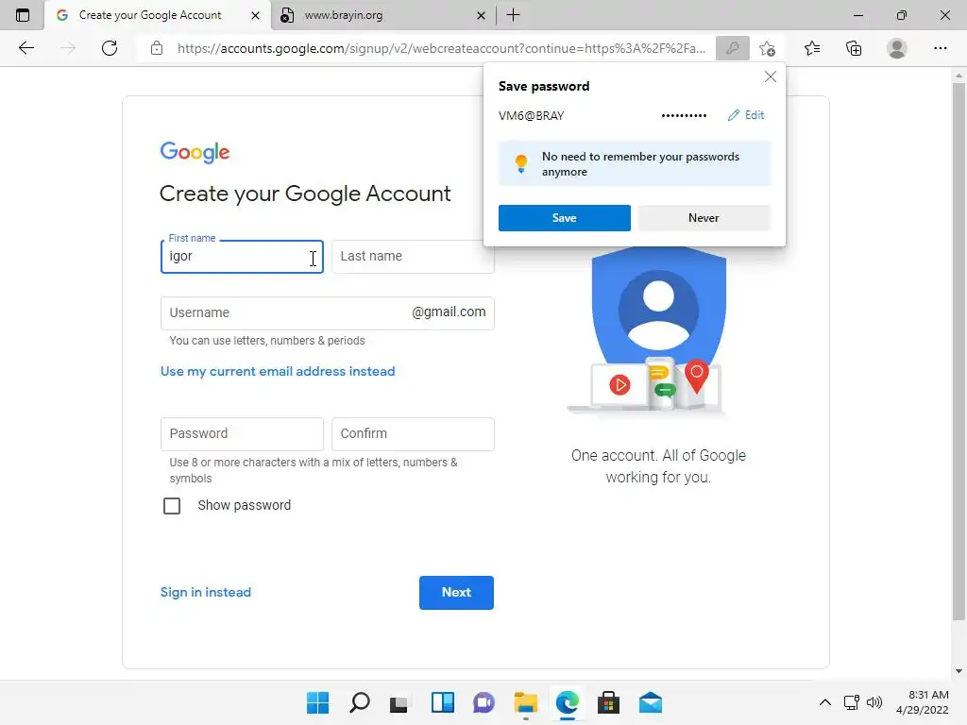Screen dimensions: 967x725
Task: Click the Google logo
Action: [195, 152]
